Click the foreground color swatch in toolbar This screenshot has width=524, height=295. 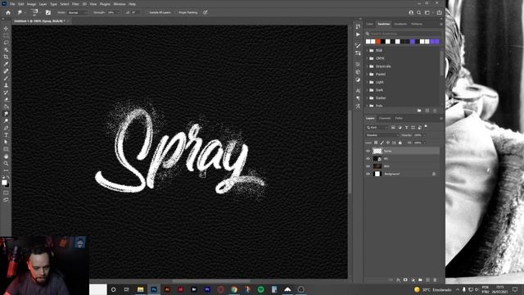pyautogui.click(x=4, y=182)
